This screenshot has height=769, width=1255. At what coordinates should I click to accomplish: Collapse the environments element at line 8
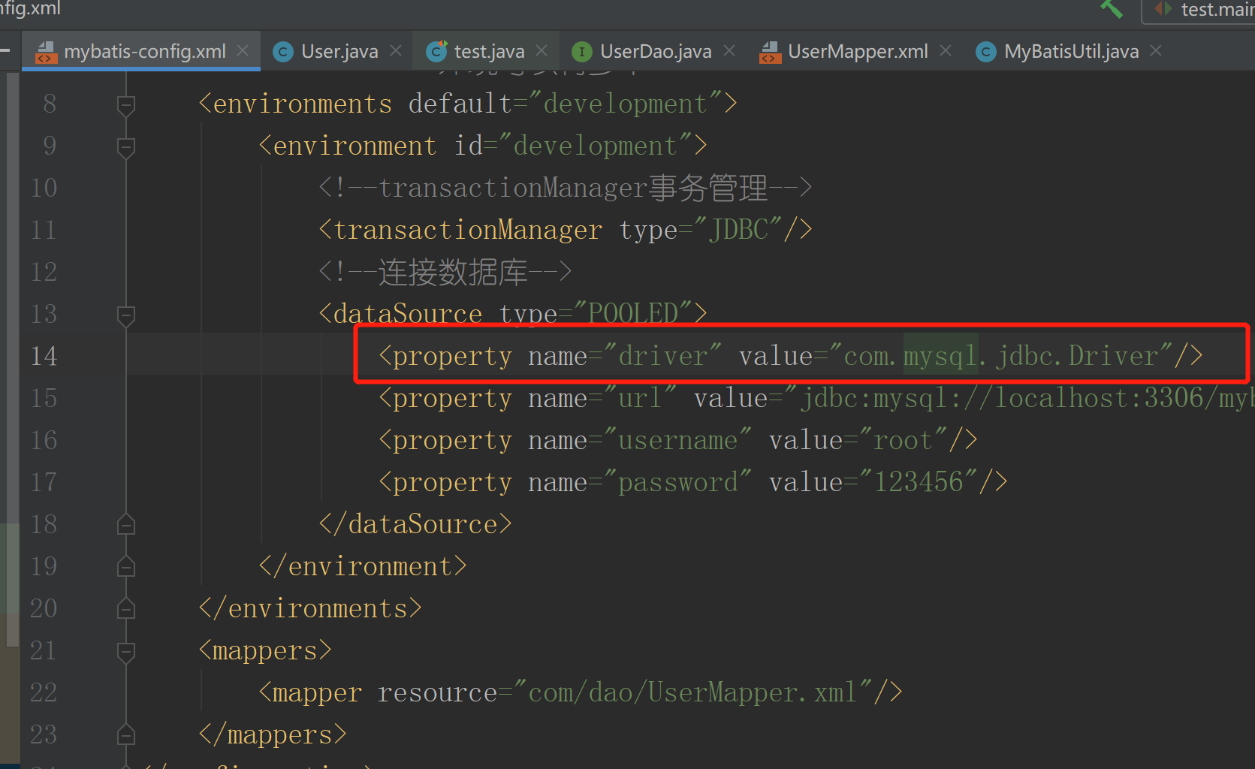click(x=125, y=104)
